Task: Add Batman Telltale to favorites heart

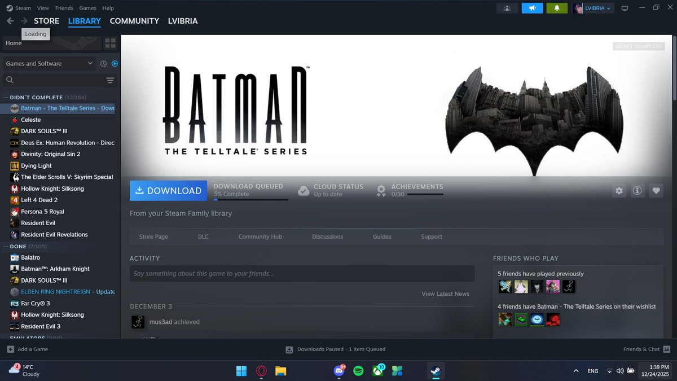Action: [x=656, y=191]
